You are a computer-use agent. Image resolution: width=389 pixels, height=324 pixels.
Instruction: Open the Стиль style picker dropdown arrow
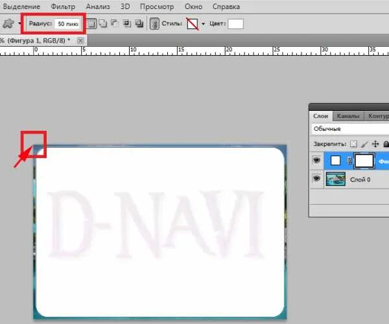pos(203,24)
